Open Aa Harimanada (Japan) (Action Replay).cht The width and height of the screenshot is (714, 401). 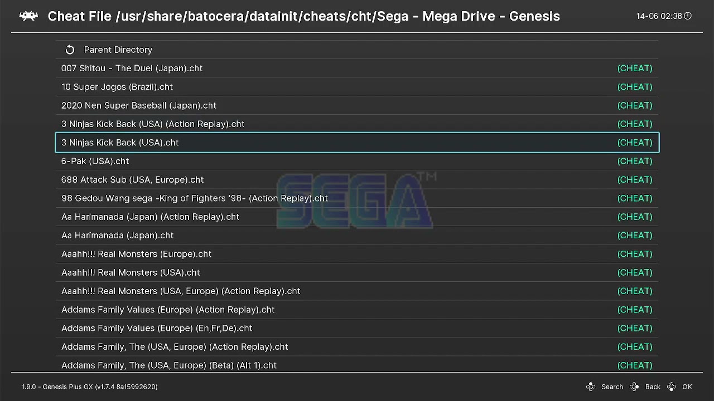tap(357, 217)
